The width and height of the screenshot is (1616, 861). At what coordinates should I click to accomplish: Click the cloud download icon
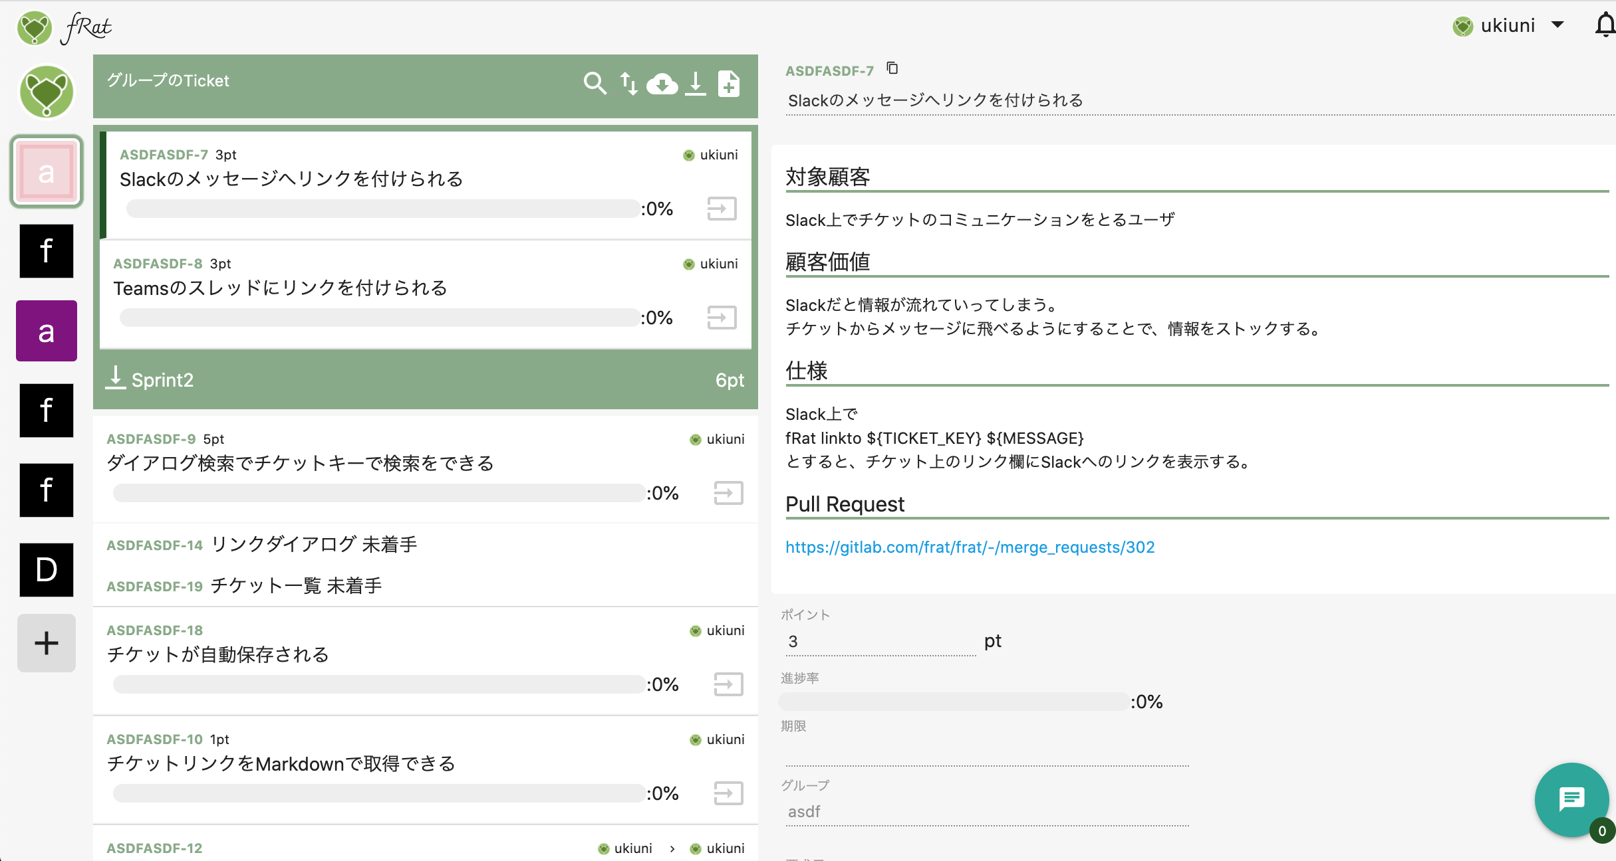(x=662, y=84)
